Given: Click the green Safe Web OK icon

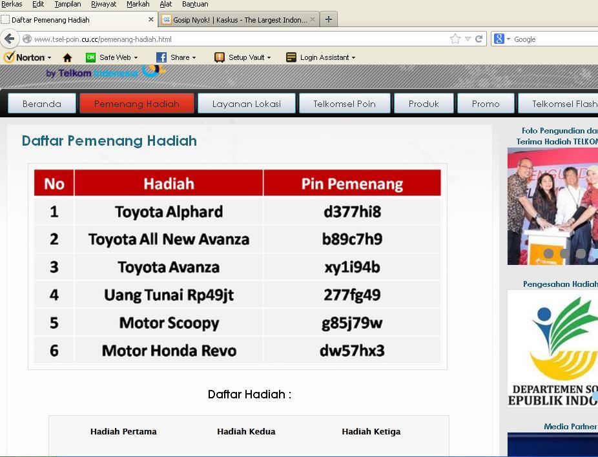Looking at the screenshot, I should 91,57.
